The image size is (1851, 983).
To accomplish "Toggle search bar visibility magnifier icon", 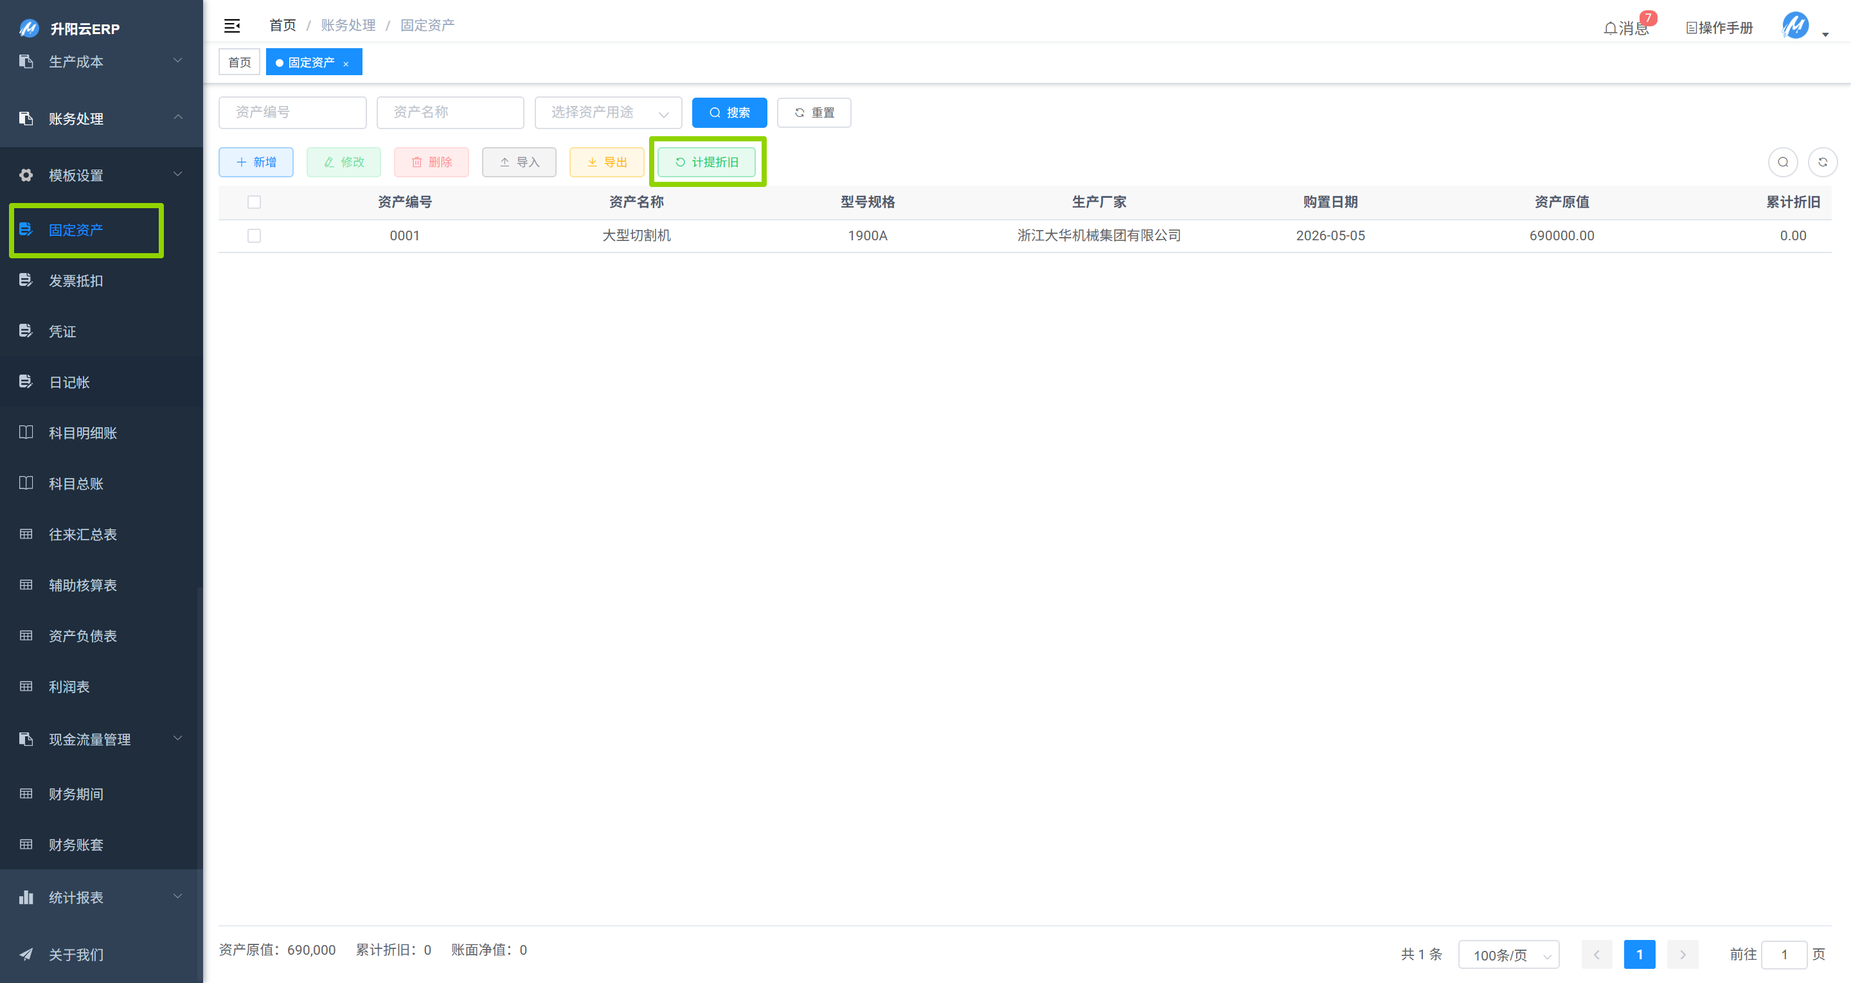I will coord(1783,163).
